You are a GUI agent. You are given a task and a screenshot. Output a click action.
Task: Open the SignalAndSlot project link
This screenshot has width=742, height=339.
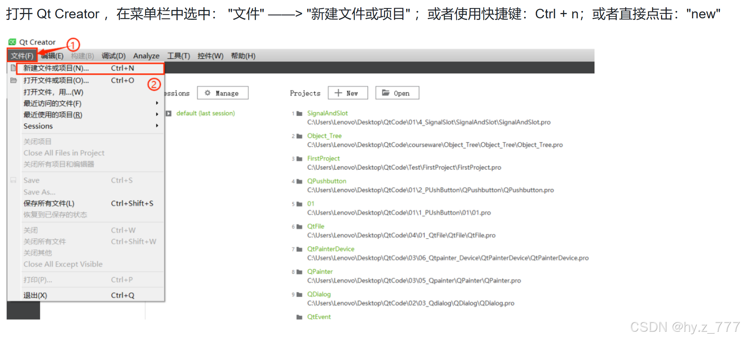pos(327,113)
